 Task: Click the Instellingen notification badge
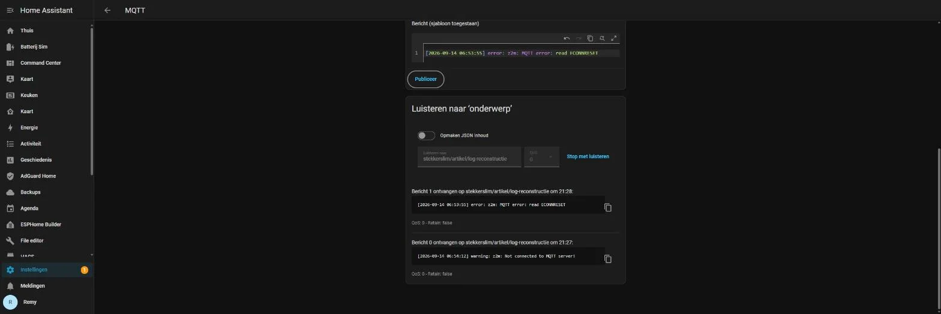click(x=85, y=270)
